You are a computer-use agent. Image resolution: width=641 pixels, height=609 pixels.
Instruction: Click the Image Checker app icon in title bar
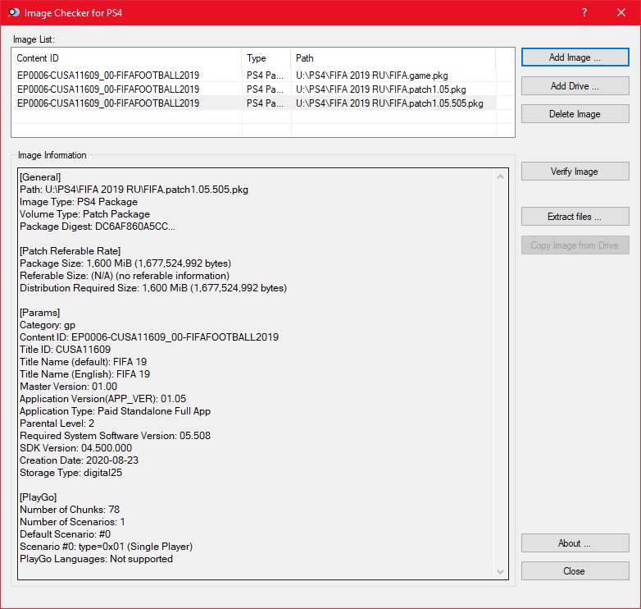pos(13,12)
